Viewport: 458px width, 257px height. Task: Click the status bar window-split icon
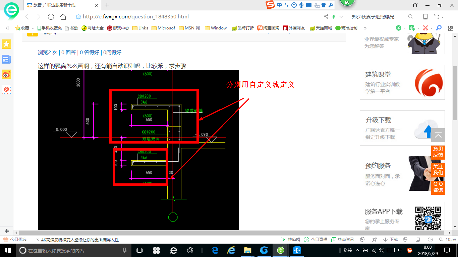click(418, 240)
